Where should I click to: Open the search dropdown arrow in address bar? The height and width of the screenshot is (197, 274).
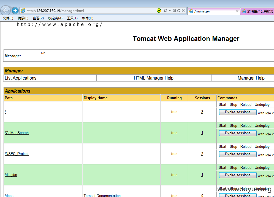170,11
